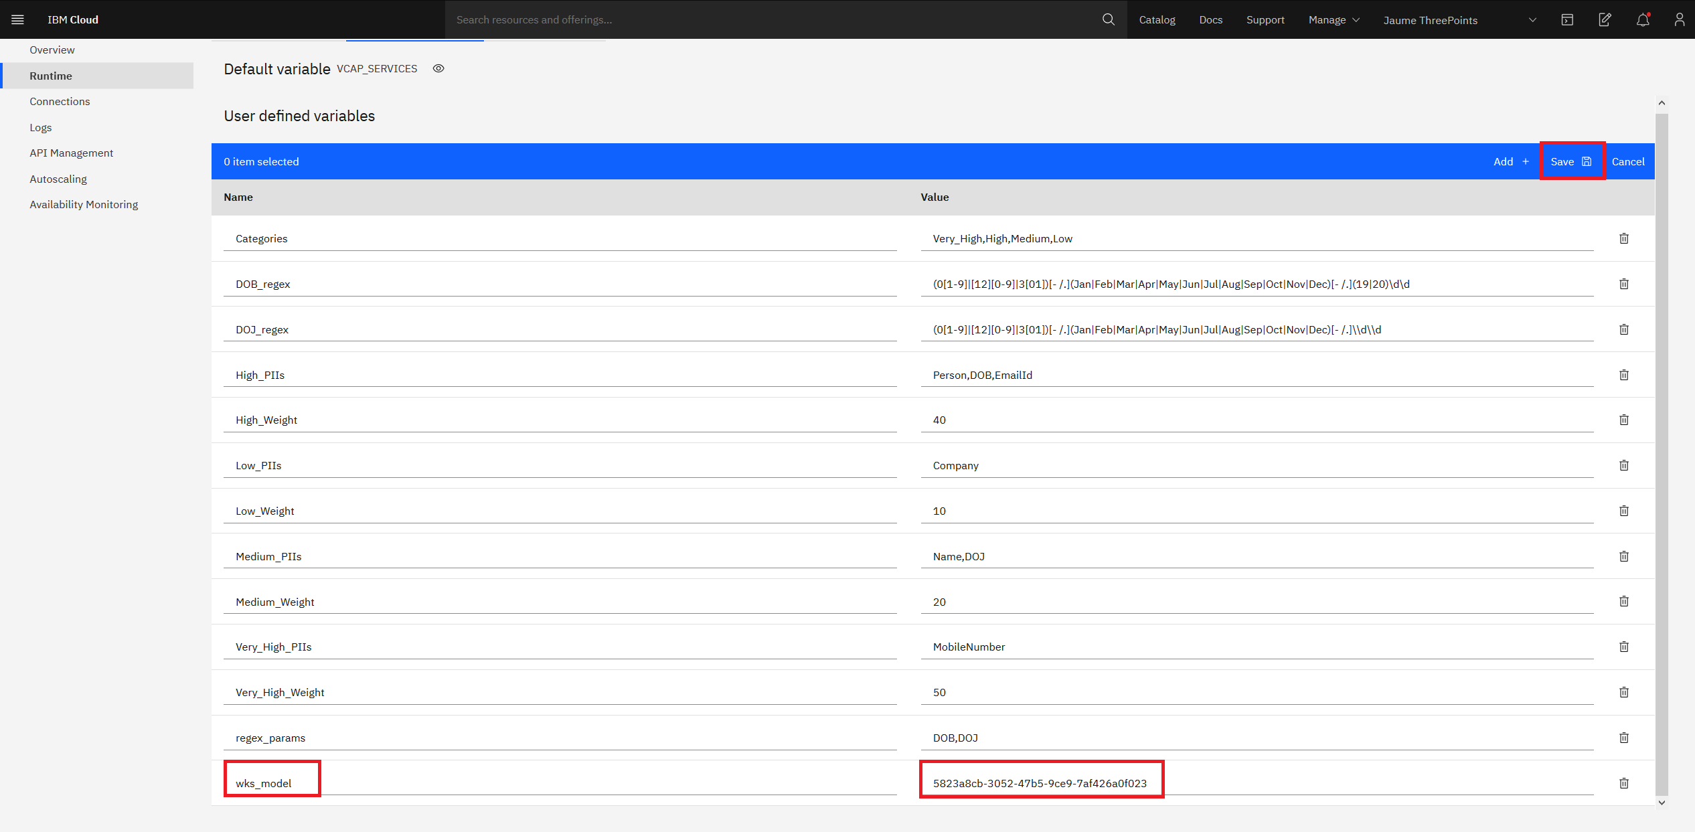This screenshot has height=832, width=1695.
Task: Click the wks_model value input field
Action: click(x=1039, y=783)
